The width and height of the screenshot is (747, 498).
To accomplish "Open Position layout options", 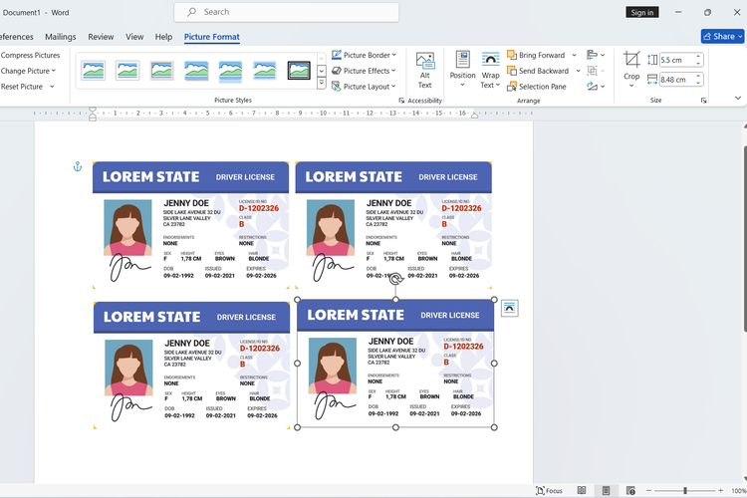I will click(x=462, y=69).
